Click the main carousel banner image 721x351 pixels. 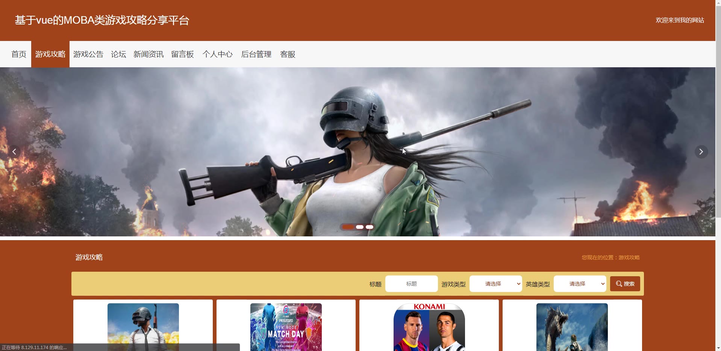click(357, 152)
